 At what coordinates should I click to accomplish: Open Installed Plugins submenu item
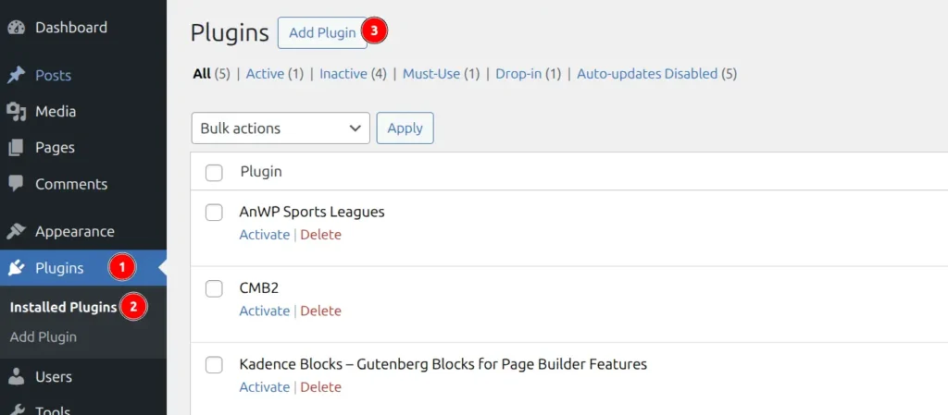(64, 307)
